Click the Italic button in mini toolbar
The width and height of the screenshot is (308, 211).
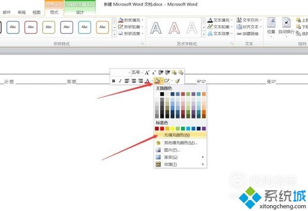pos(120,81)
